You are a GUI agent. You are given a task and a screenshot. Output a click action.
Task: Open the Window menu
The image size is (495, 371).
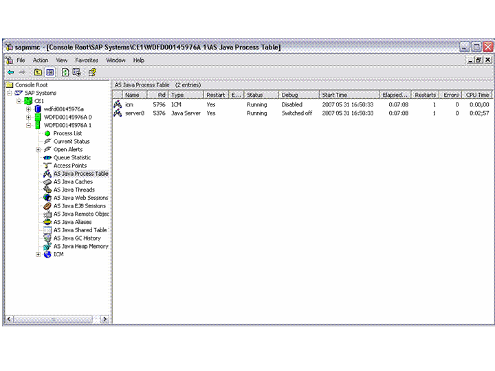click(115, 60)
